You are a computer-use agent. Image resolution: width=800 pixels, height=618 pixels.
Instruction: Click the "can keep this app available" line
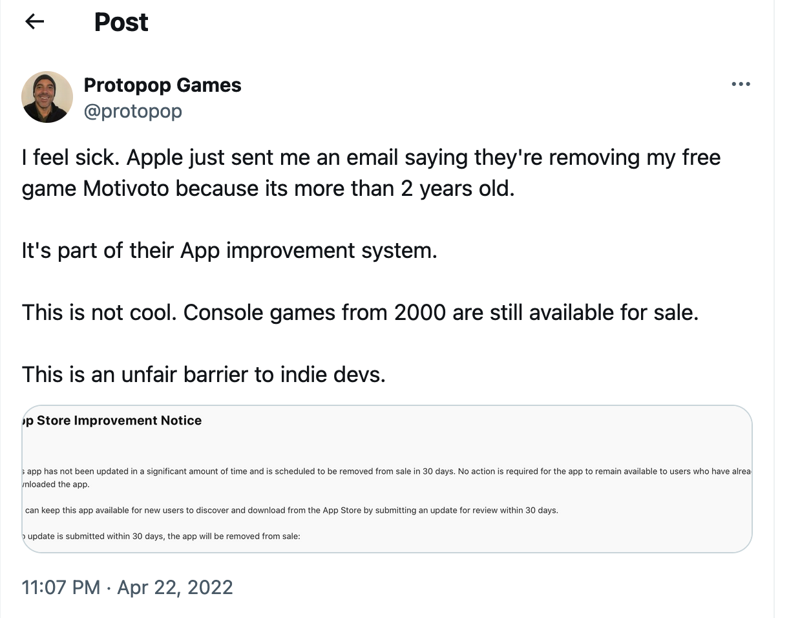(x=291, y=510)
